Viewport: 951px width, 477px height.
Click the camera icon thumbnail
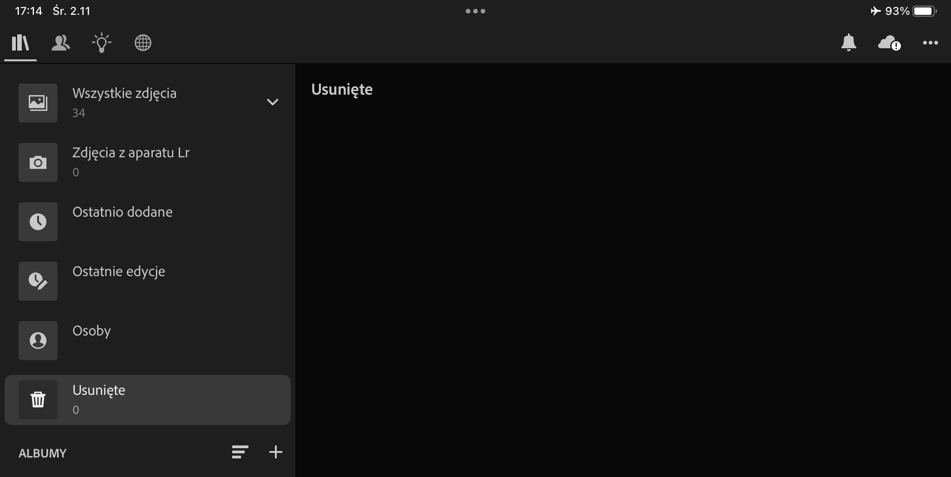(38, 162)
